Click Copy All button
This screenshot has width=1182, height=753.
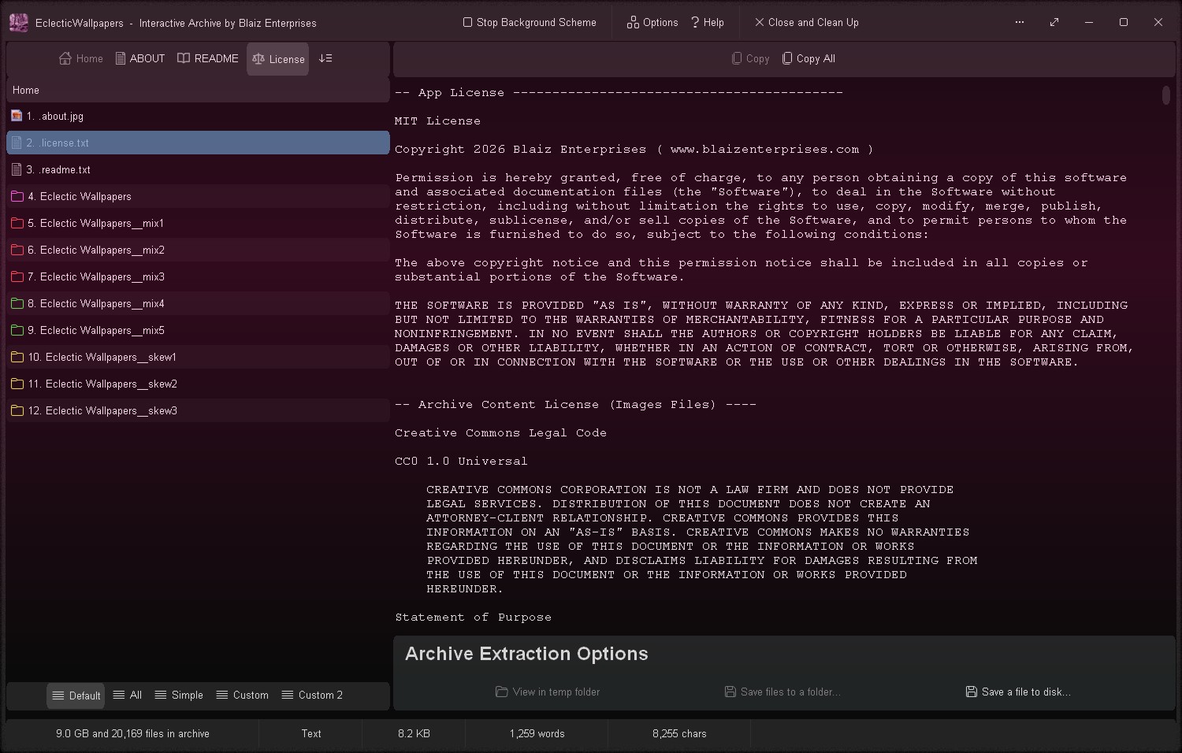pos(808,59)
